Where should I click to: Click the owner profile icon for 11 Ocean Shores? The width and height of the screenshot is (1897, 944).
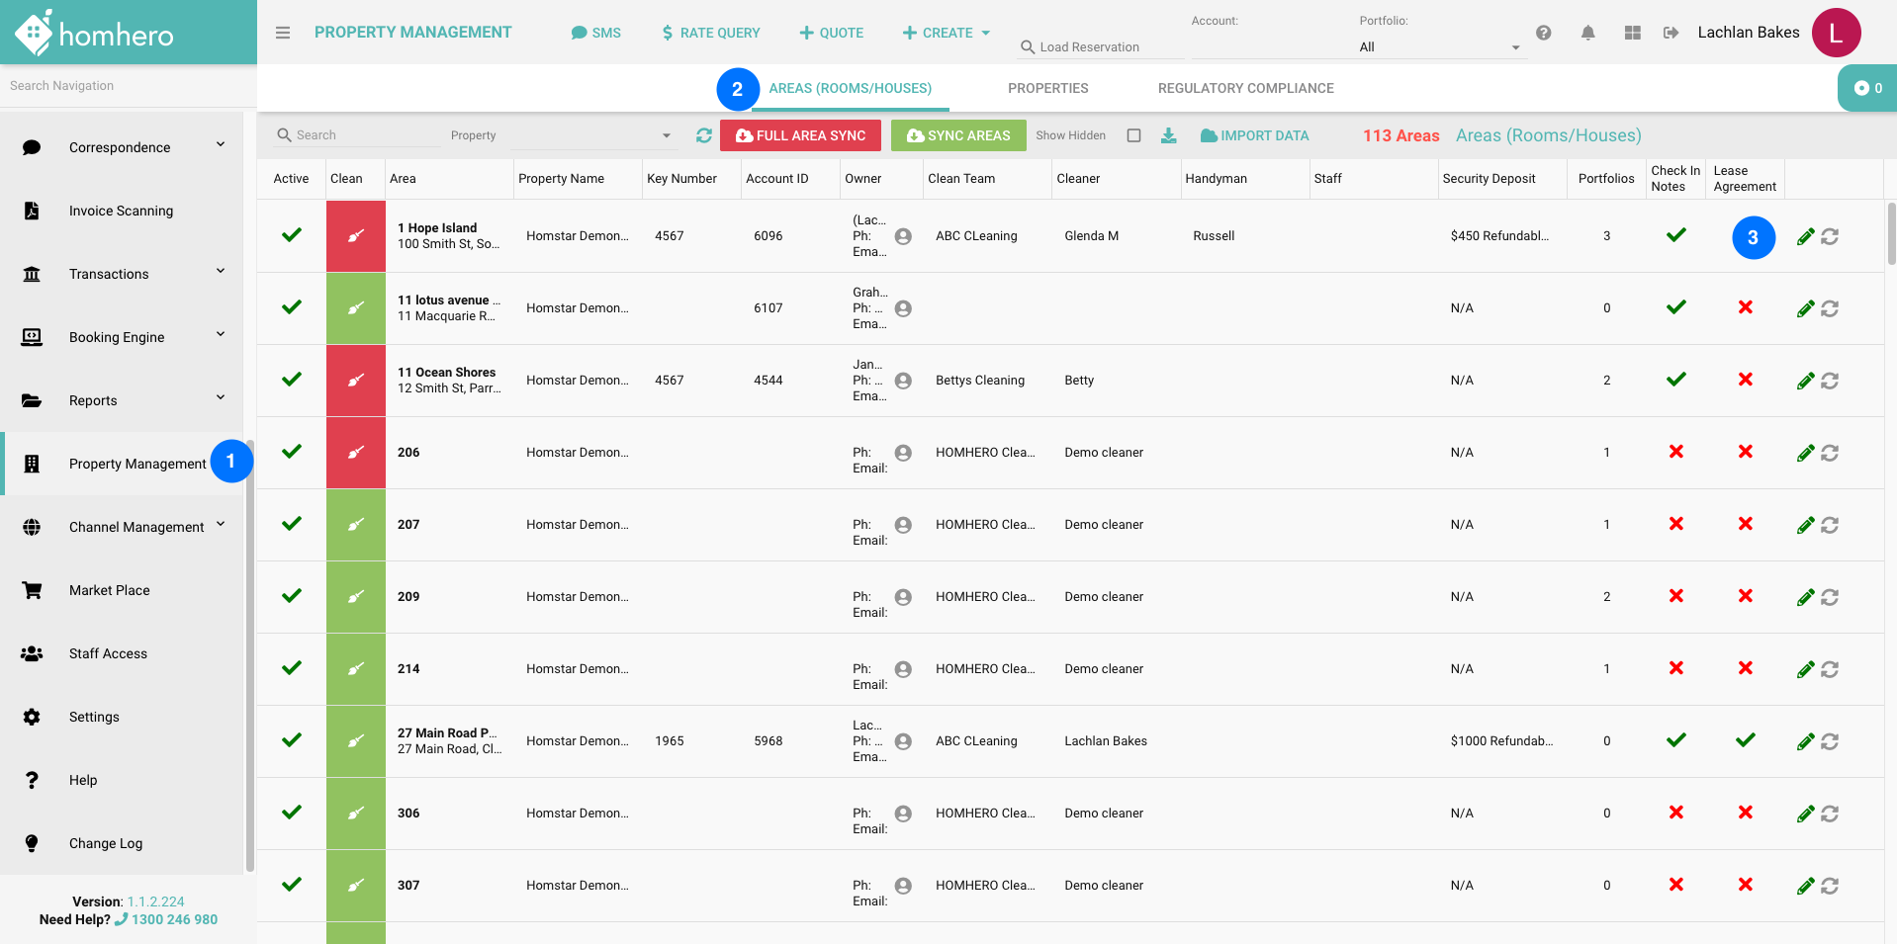[x=902, y=381]
